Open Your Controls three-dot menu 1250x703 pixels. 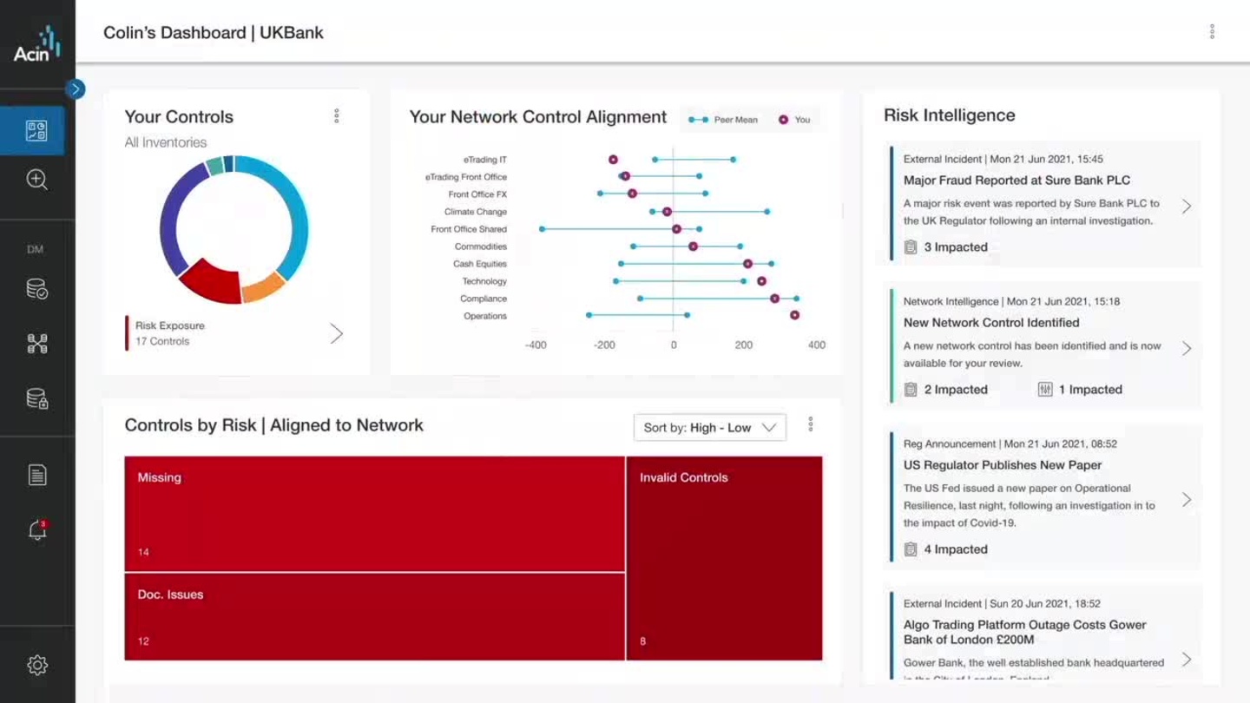[337, 116]
